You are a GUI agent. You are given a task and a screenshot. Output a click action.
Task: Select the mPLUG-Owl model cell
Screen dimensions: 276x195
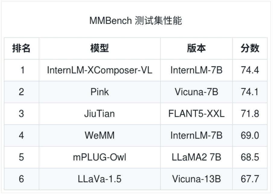pos(100,157)
